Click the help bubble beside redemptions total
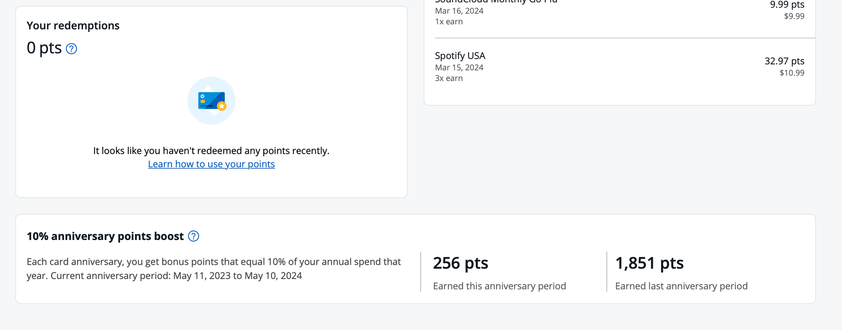The height and width of the screenshot is (330, 842). [71, 48]
